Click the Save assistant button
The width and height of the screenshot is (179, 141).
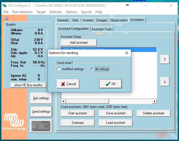click(116, 113)
